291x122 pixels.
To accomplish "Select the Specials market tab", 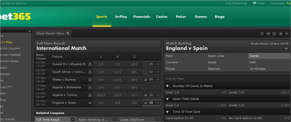I will click(x=227, y=69).
